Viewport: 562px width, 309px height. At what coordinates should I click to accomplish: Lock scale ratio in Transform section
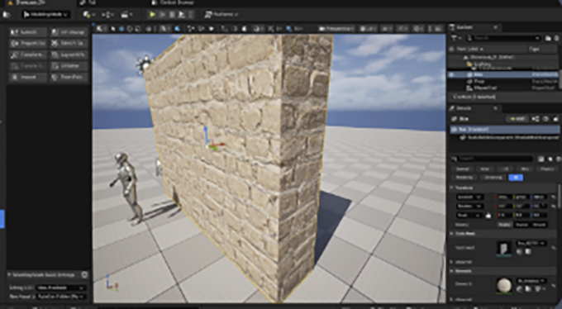pyautogui.click(x=488, y=216)
